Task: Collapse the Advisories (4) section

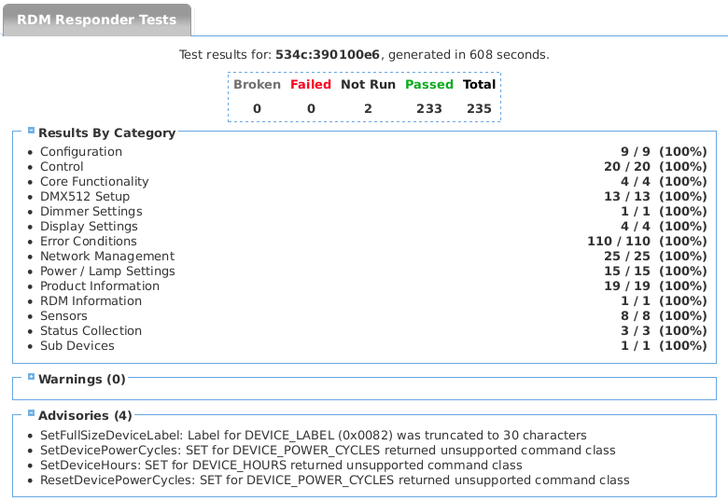Action: (x=32, y=413)
